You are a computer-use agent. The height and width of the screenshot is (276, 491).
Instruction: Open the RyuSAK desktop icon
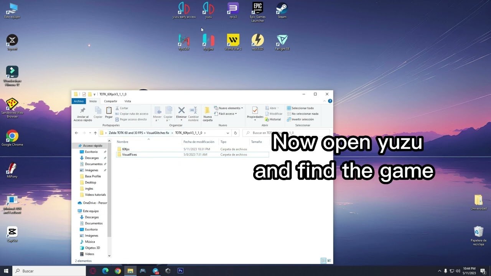pyautogui.click(x=184, y=42)
